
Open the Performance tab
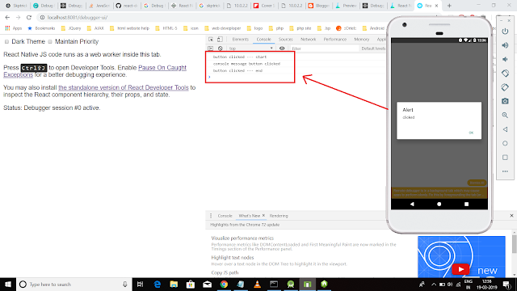click(335, 40)
